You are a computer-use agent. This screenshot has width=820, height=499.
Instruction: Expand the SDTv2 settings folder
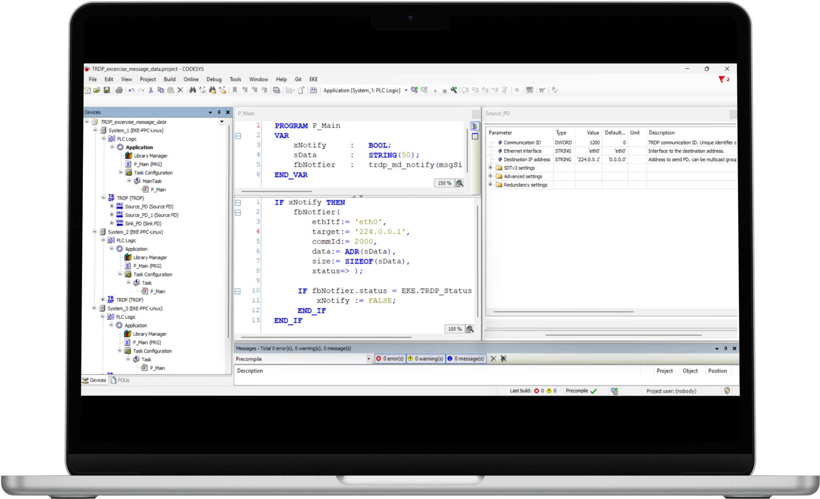pyautogui.click(x=490, y=168)
